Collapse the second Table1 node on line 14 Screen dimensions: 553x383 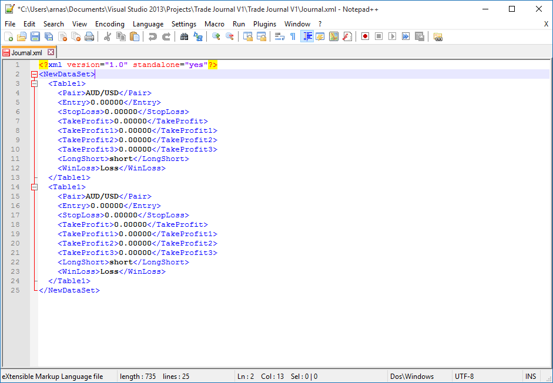[x=34, y=187]
